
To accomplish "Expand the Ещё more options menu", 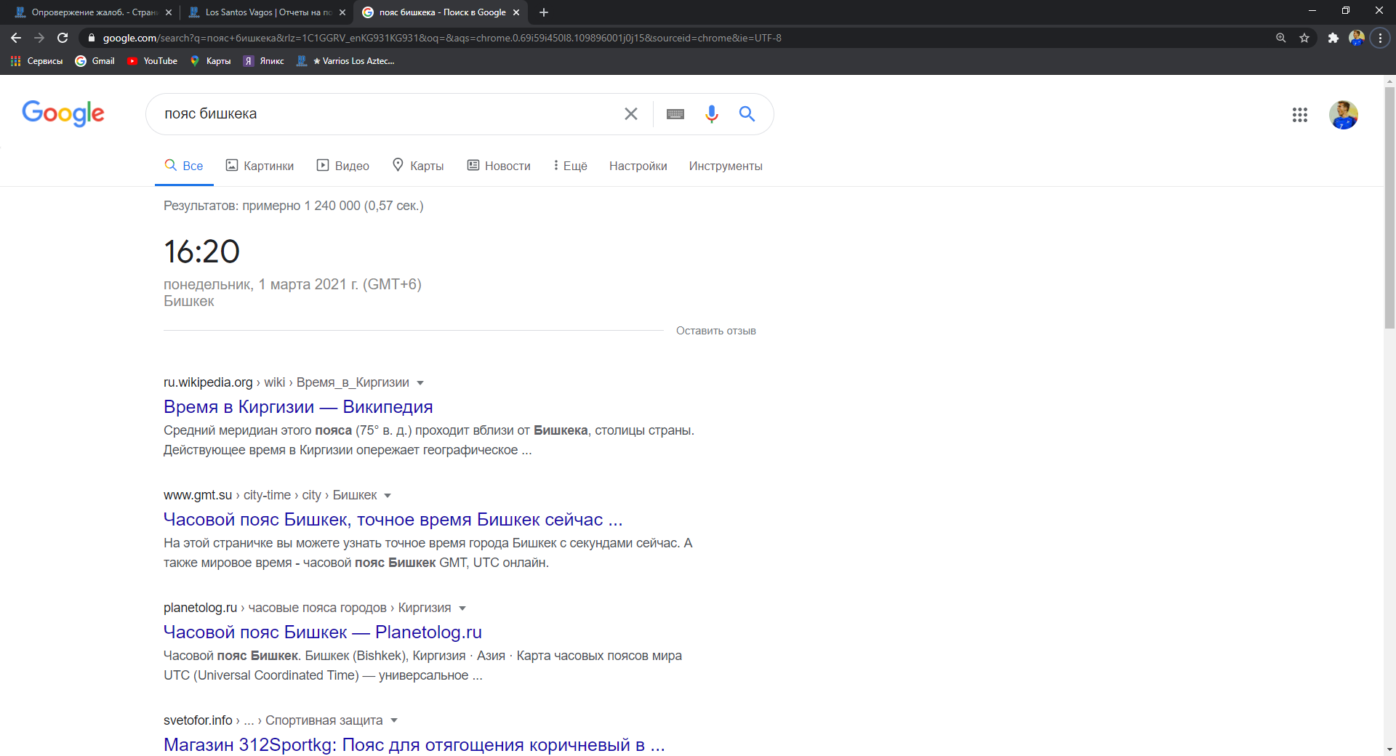I will (570, 166).
